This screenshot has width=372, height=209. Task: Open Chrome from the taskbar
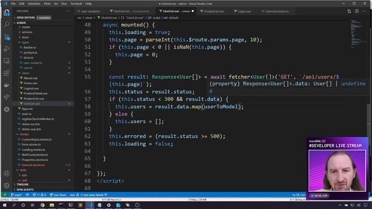(x=42, y=205)
